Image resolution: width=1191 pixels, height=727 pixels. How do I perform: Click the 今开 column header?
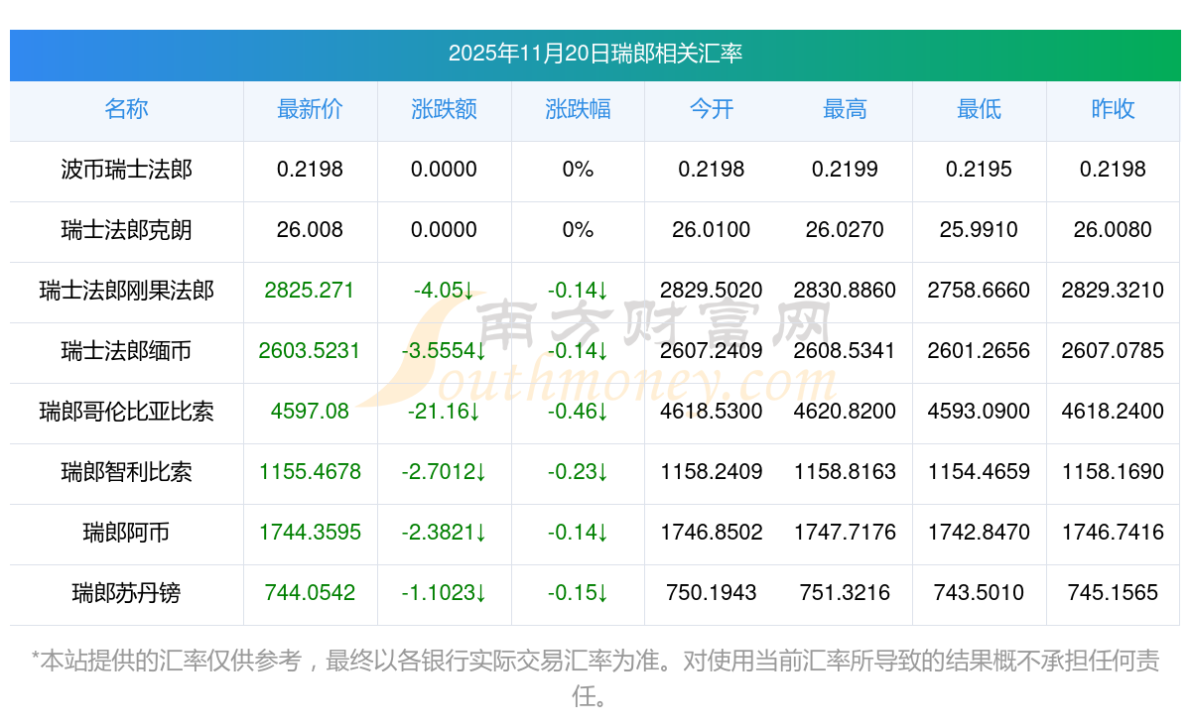(711, 110)
